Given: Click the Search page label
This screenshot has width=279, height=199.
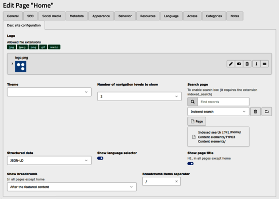Looking at the screenshot, I should point(197,84).
